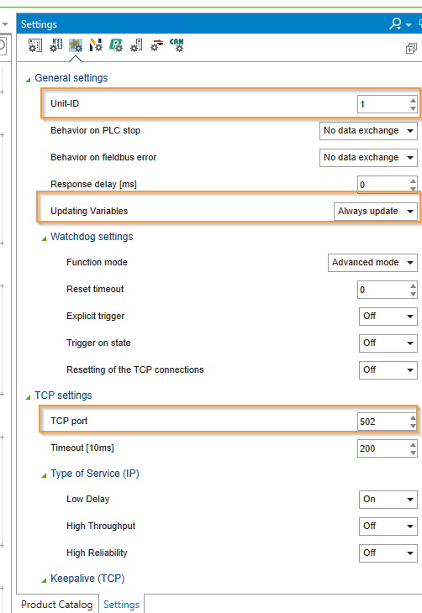
Task: Increase the TCP port value with up arrow
Action: click(413, 418)
